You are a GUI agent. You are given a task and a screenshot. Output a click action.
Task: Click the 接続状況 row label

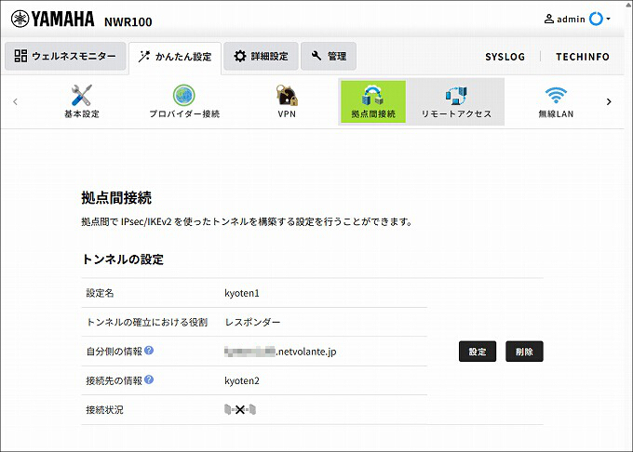coord(104,409)
